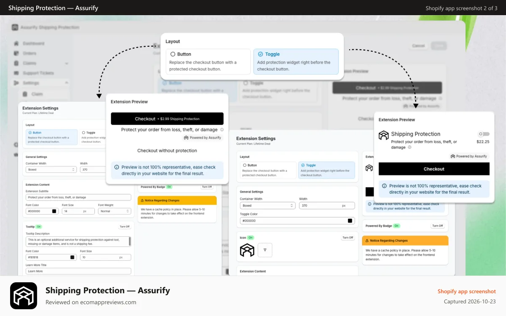Screen dimensions: 506x316
Task: Open Claim sub-item under Settings in background sidebar
Action: pos(37,94)
